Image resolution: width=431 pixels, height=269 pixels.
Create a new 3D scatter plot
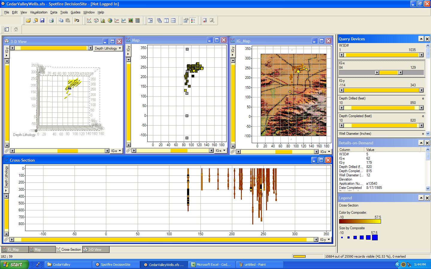(96, 21)
